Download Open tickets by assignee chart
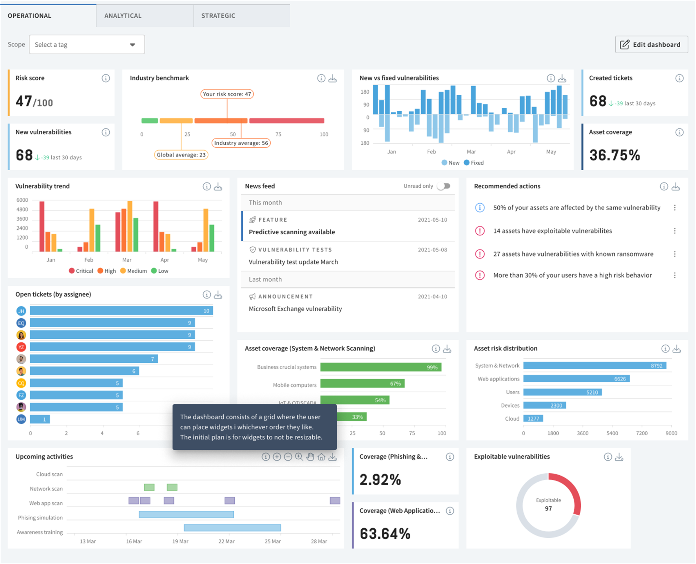Image resolution: width=696 pixels, height=564 pixels. tap(218, 295)
